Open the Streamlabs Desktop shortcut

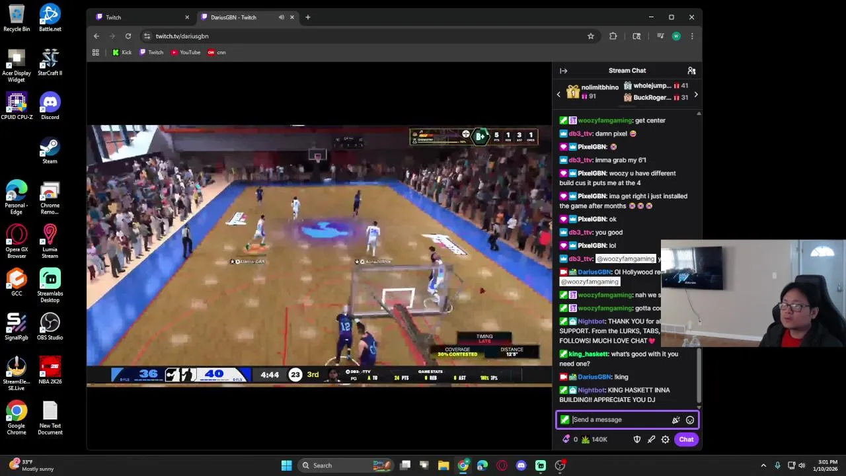pos(50,286)
